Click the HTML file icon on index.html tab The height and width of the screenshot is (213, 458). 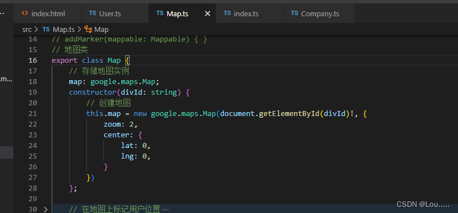click(25, 13)
